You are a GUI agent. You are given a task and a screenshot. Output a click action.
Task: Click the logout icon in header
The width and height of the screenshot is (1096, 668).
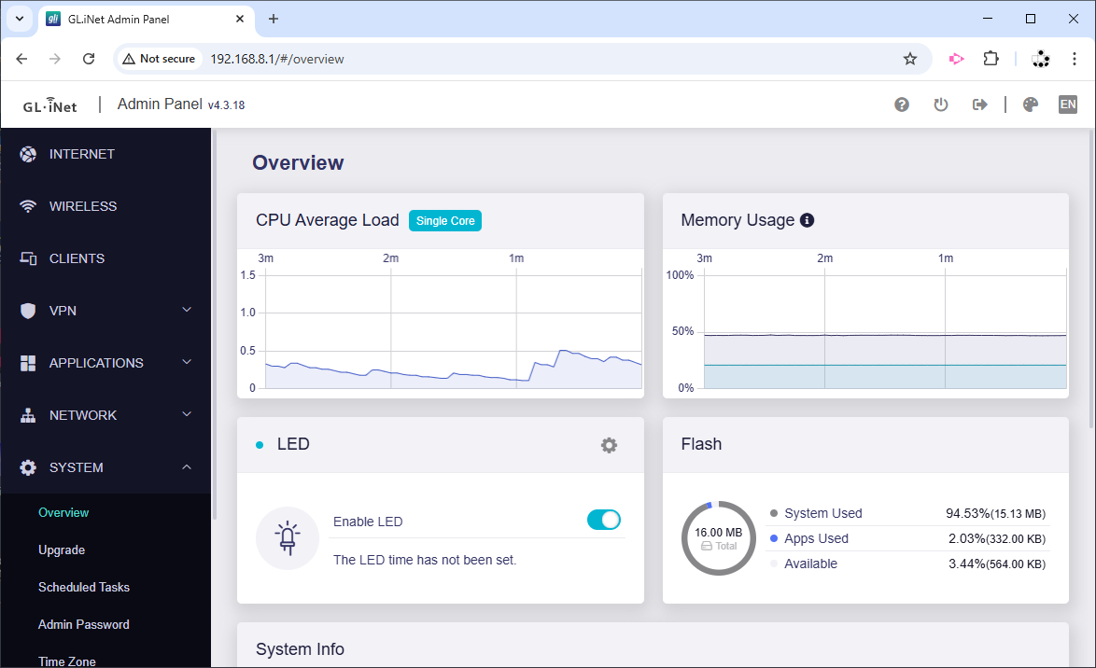(979, 104)
